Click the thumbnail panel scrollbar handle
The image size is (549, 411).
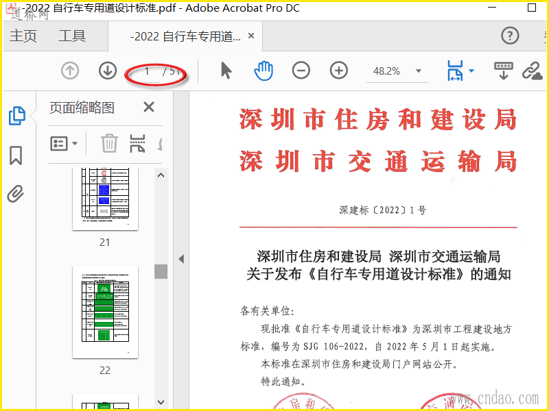161,271
